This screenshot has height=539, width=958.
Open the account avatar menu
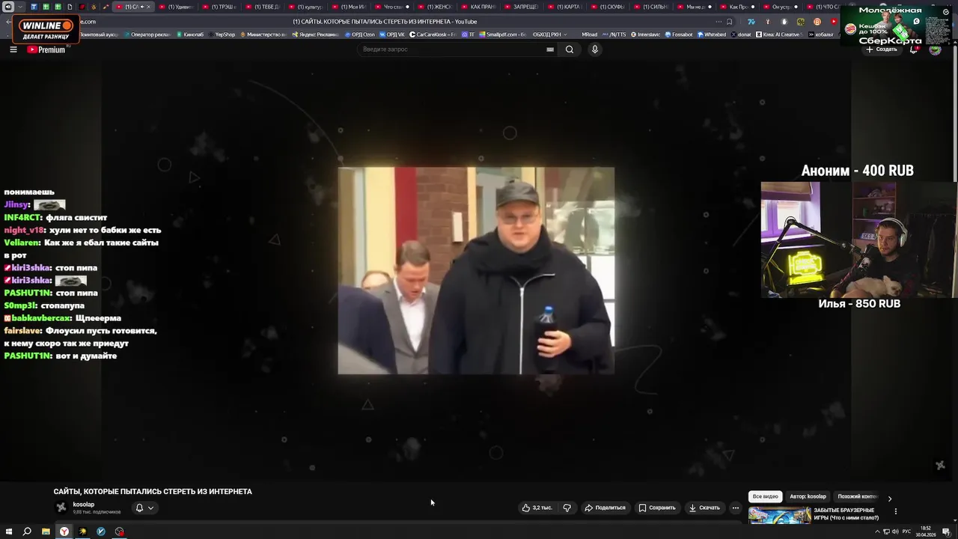click(x=935, y=49)
